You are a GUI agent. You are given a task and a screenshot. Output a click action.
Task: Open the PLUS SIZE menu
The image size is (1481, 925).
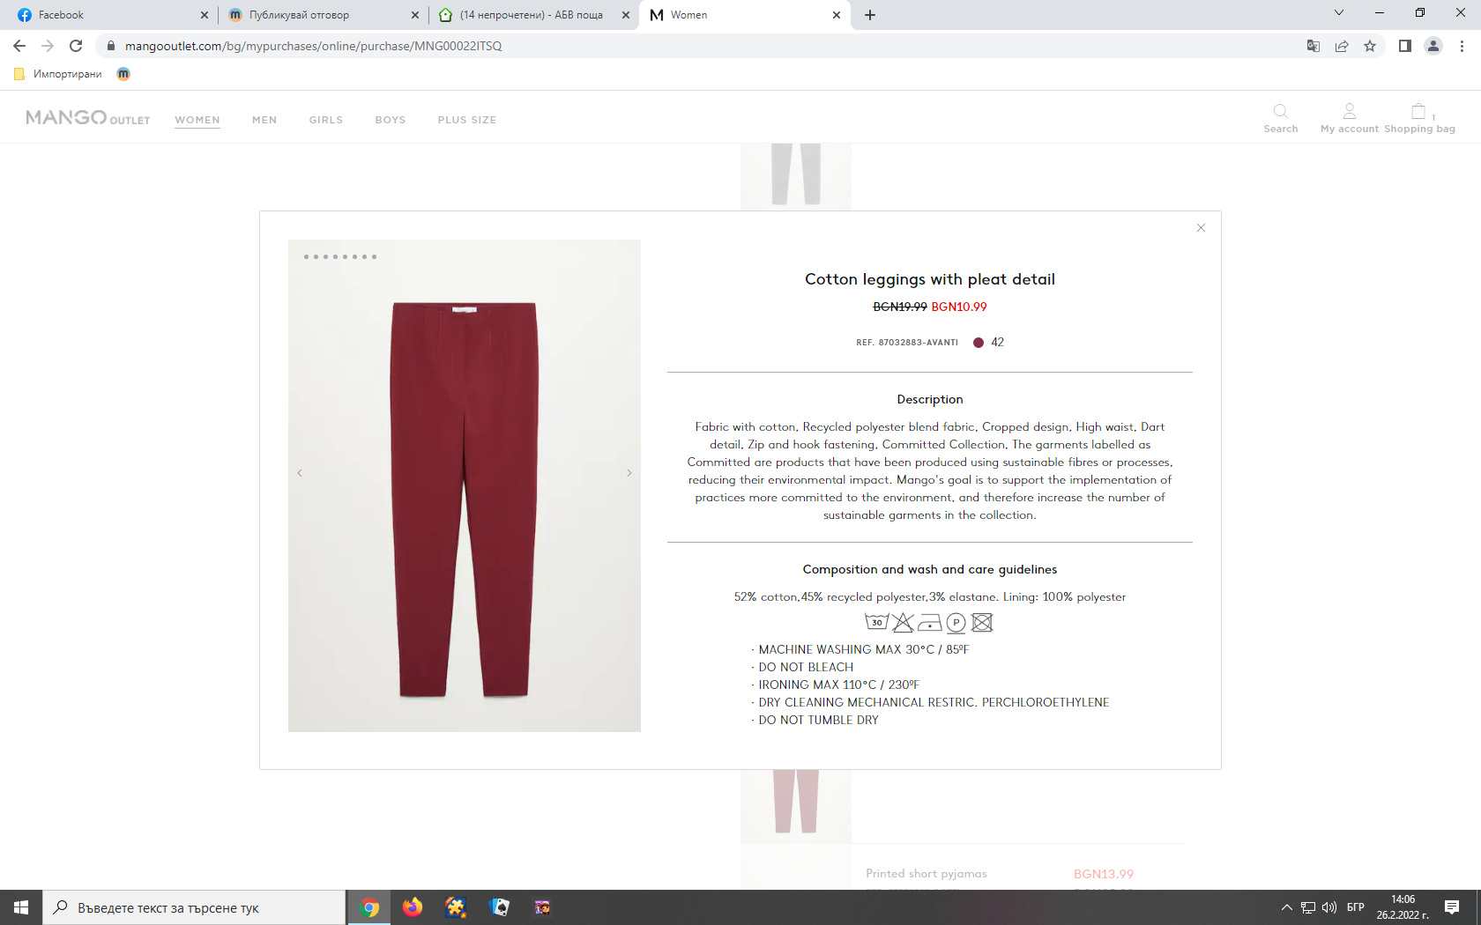[467, 120]
